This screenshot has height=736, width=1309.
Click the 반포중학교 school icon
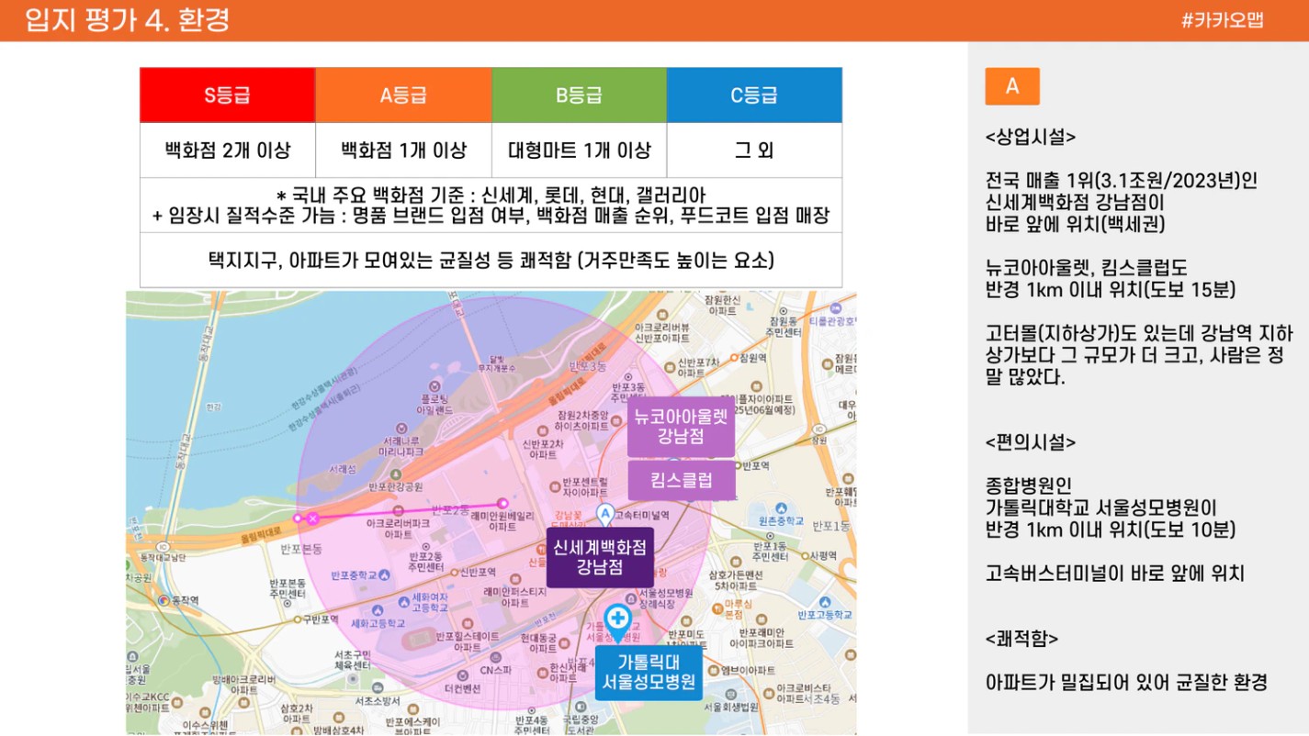(x=384, y=575)
